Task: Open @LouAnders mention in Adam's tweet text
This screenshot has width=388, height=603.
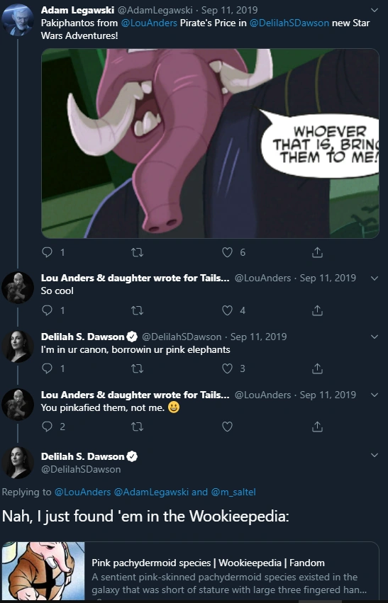Action: point(149,23)
